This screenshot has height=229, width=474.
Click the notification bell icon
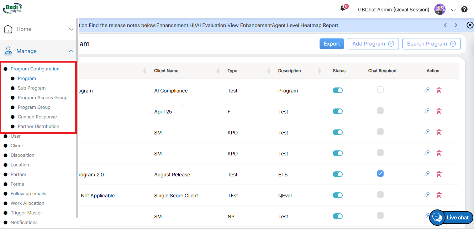coord(343,9)
